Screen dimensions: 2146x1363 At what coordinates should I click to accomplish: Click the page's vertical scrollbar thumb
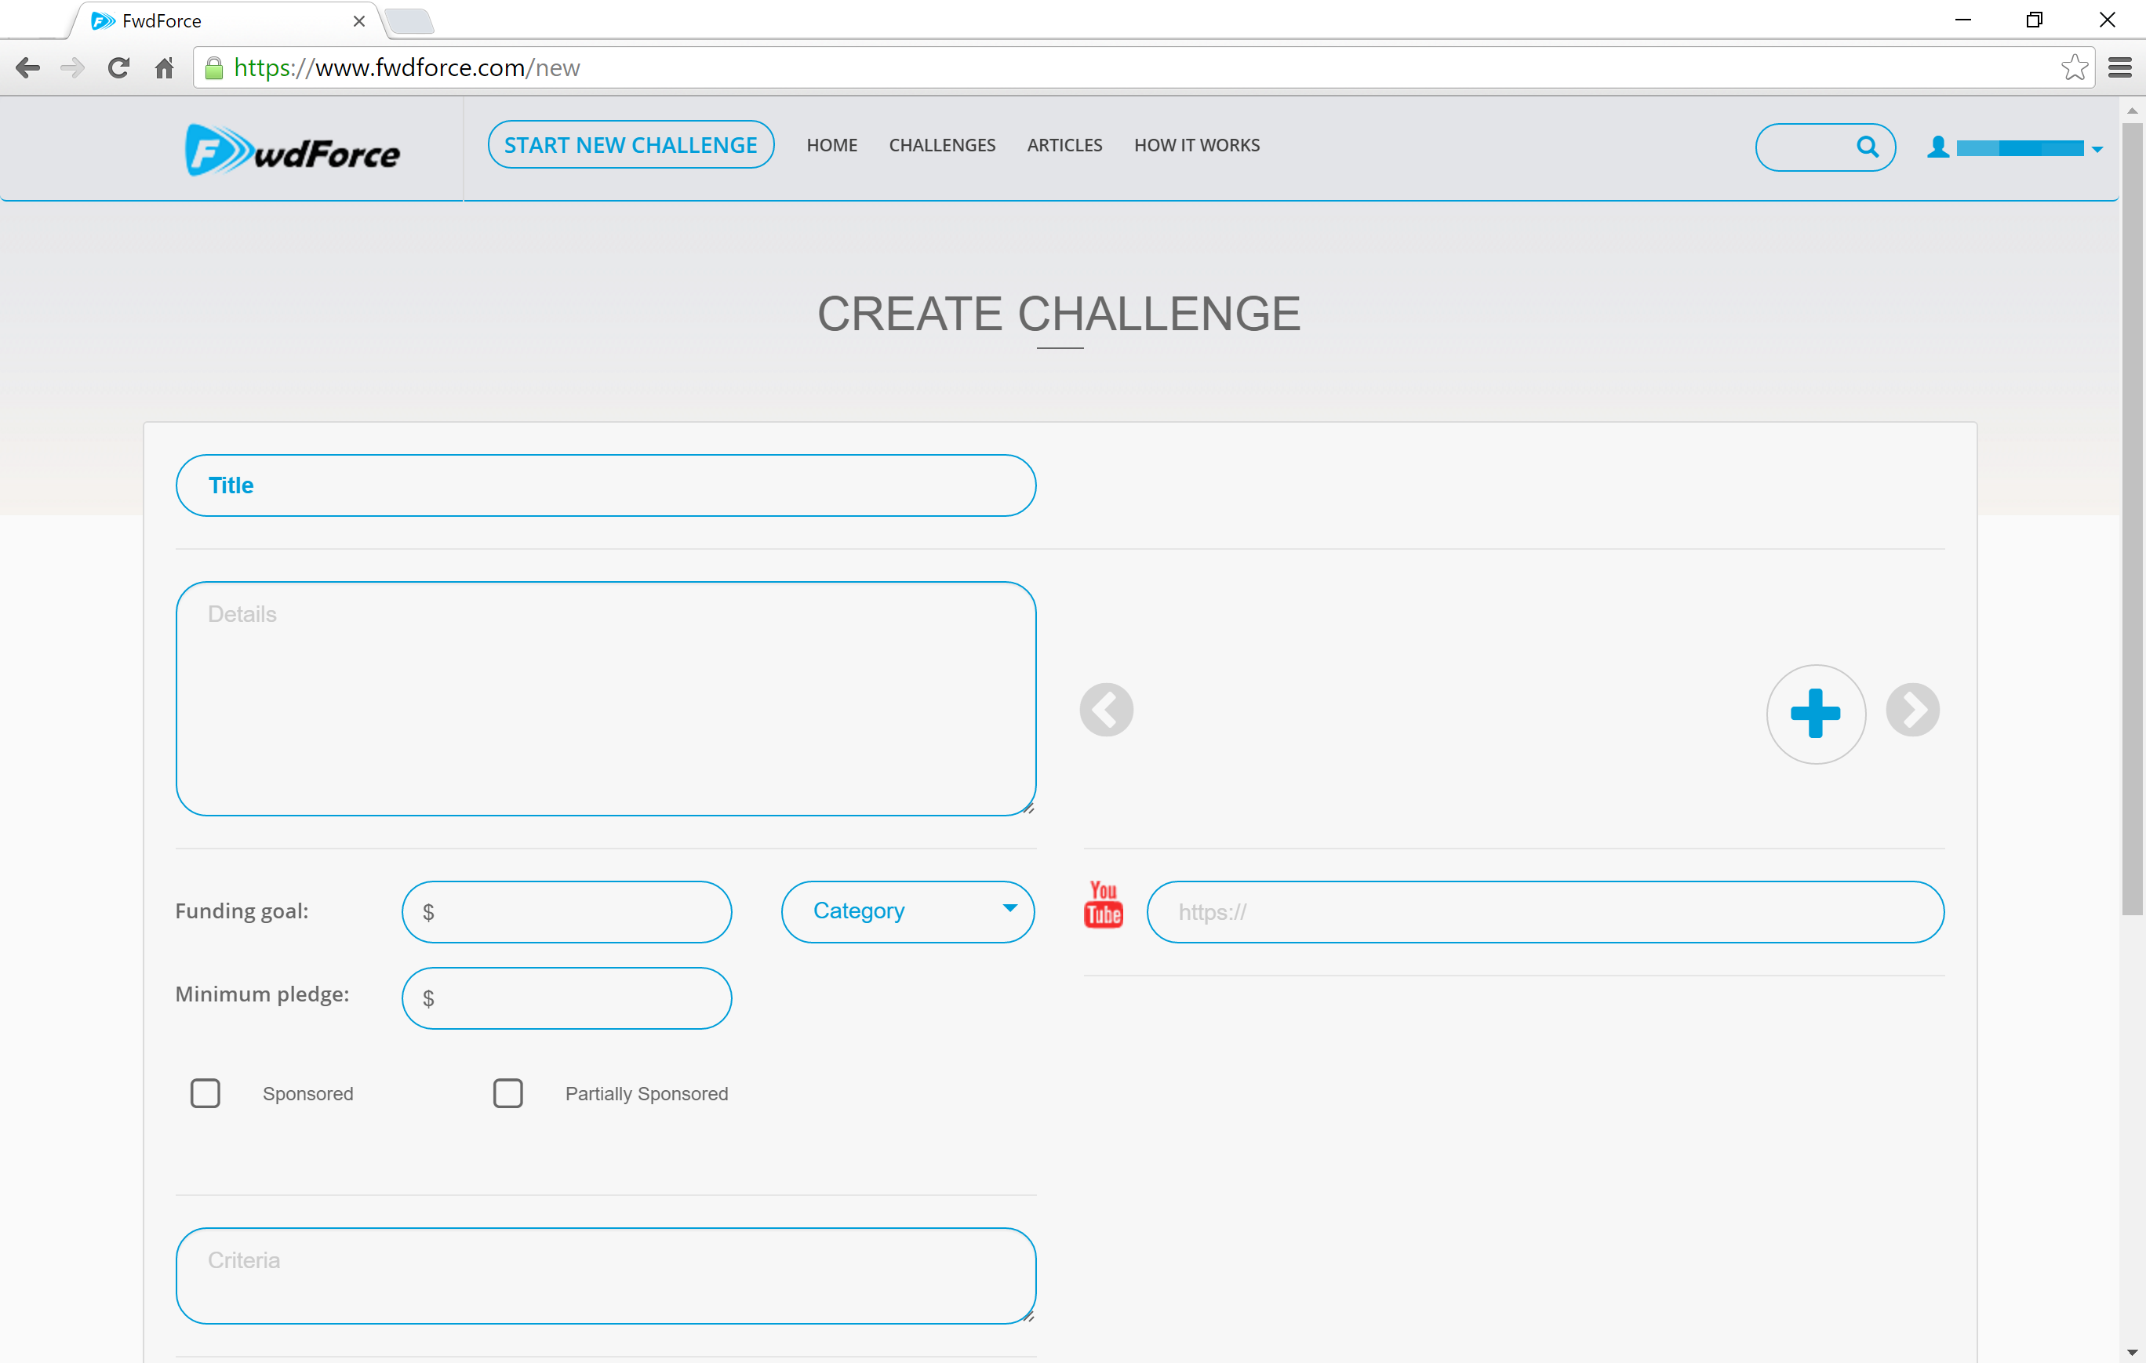[2132, 517]
